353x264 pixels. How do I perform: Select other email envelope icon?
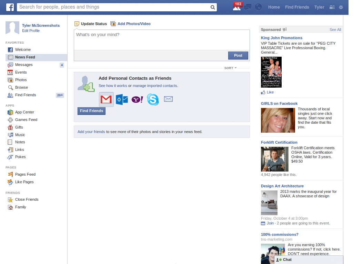pyautogui.click(x=168, y=99)
